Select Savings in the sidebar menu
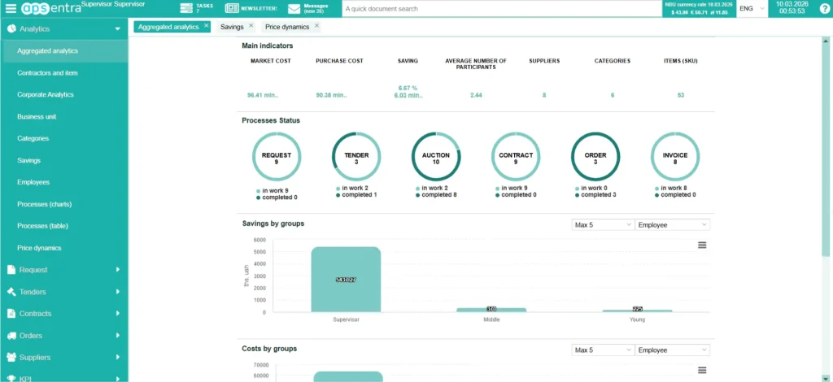The width and height of the screenshot is (833, 382). [x=28, y=160]
